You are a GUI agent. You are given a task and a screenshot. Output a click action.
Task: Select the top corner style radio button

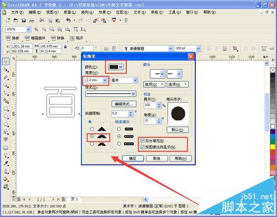(92, 129)
